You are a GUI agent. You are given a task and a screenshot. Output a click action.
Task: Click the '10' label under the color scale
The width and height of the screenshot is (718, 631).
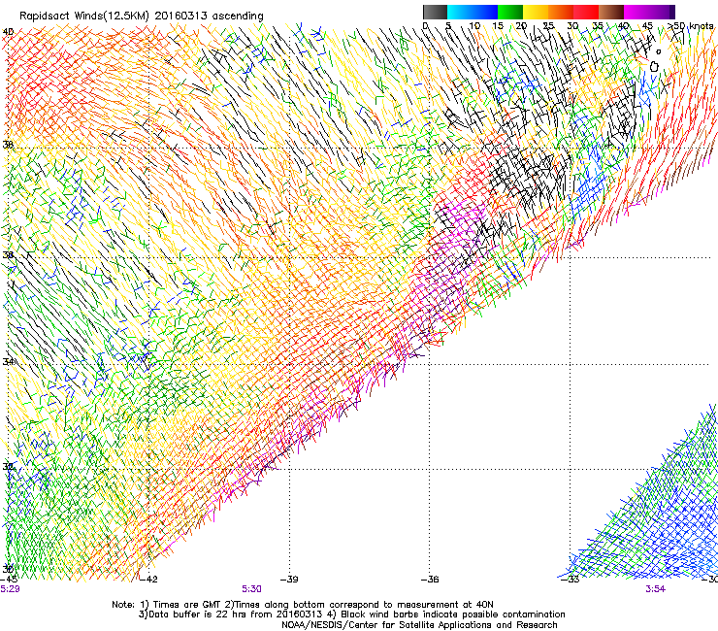[473, 26]
